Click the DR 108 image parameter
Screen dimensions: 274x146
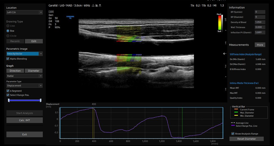[x=54, y=21]
